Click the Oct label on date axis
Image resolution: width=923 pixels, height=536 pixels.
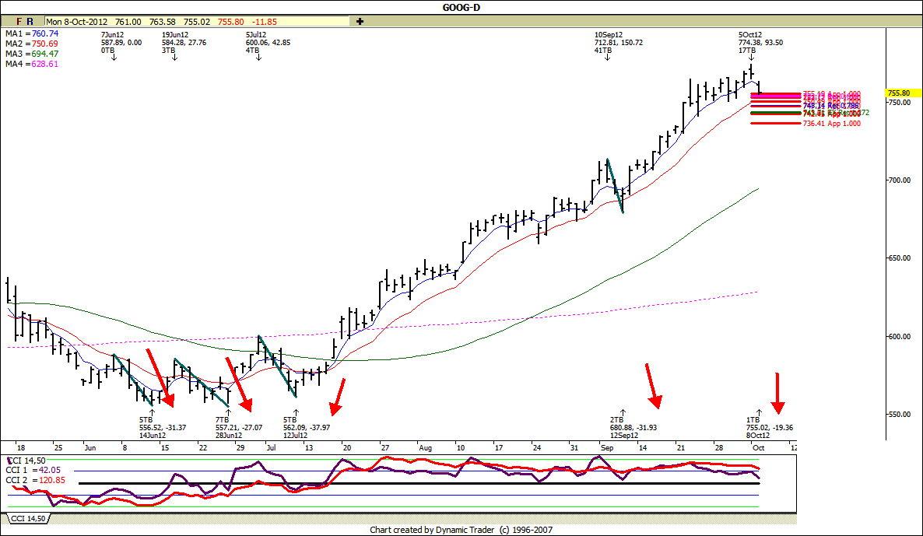tap(758, 448)
